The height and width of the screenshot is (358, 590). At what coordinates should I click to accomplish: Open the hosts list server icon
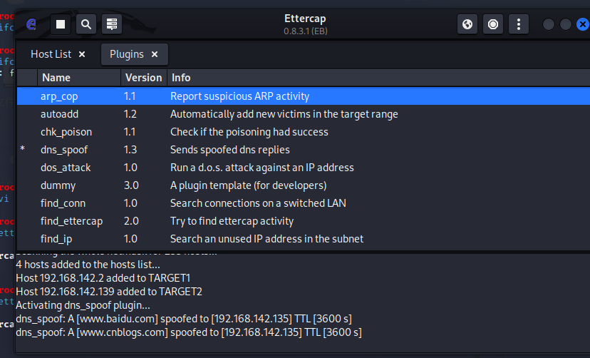(x=112, y=24)
